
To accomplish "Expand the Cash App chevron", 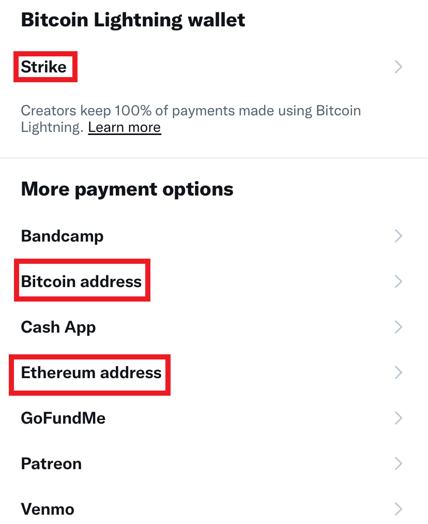I will coord(398,327).
